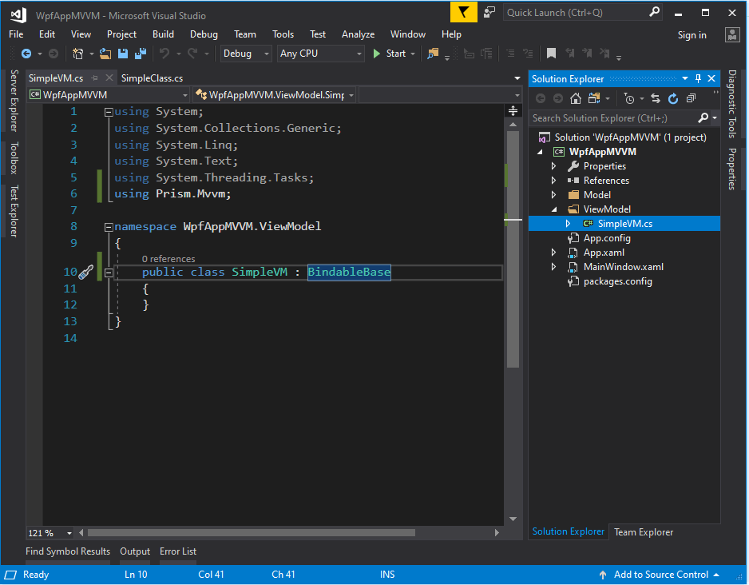The width and height of the screenshot is (749, 585).
Task: Select packages.config in Solution Explorer
Action: (x=617, y=281)
